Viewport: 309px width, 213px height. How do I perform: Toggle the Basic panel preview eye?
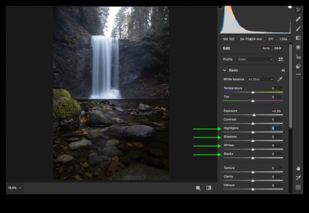[x=283, y=70]
